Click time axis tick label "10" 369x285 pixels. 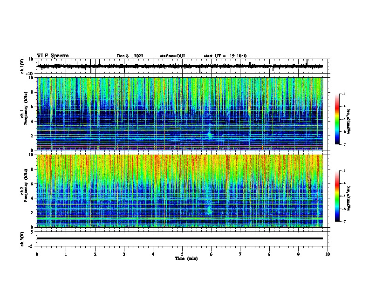[x=328, y=254]
